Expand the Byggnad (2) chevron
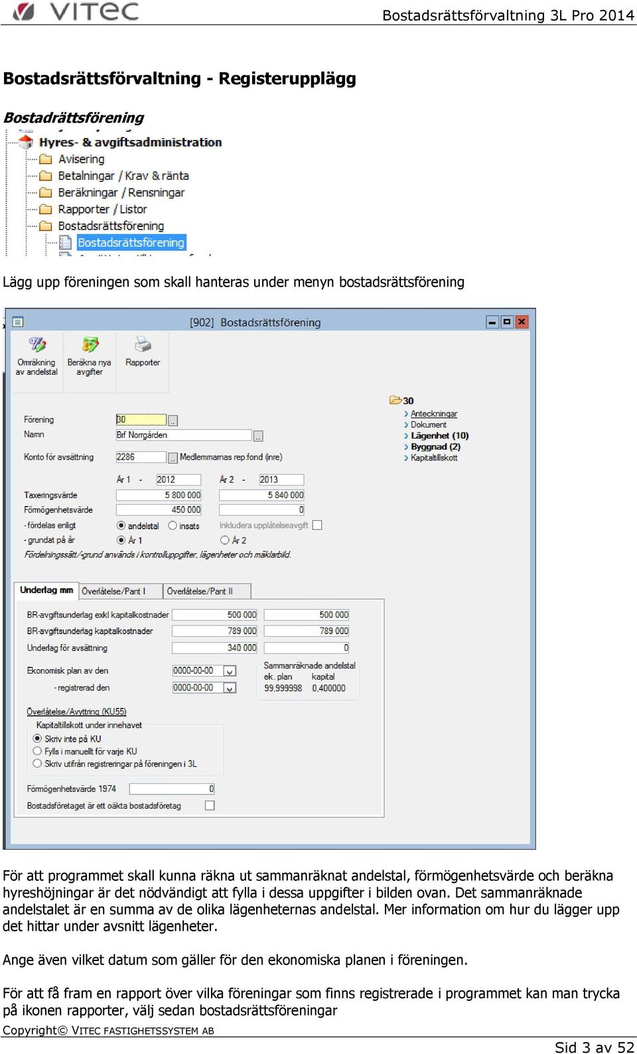The image size is (637, 1054). (406, 446)
